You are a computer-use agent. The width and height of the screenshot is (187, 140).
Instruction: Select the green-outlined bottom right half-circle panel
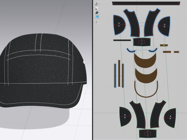[170, 118]
